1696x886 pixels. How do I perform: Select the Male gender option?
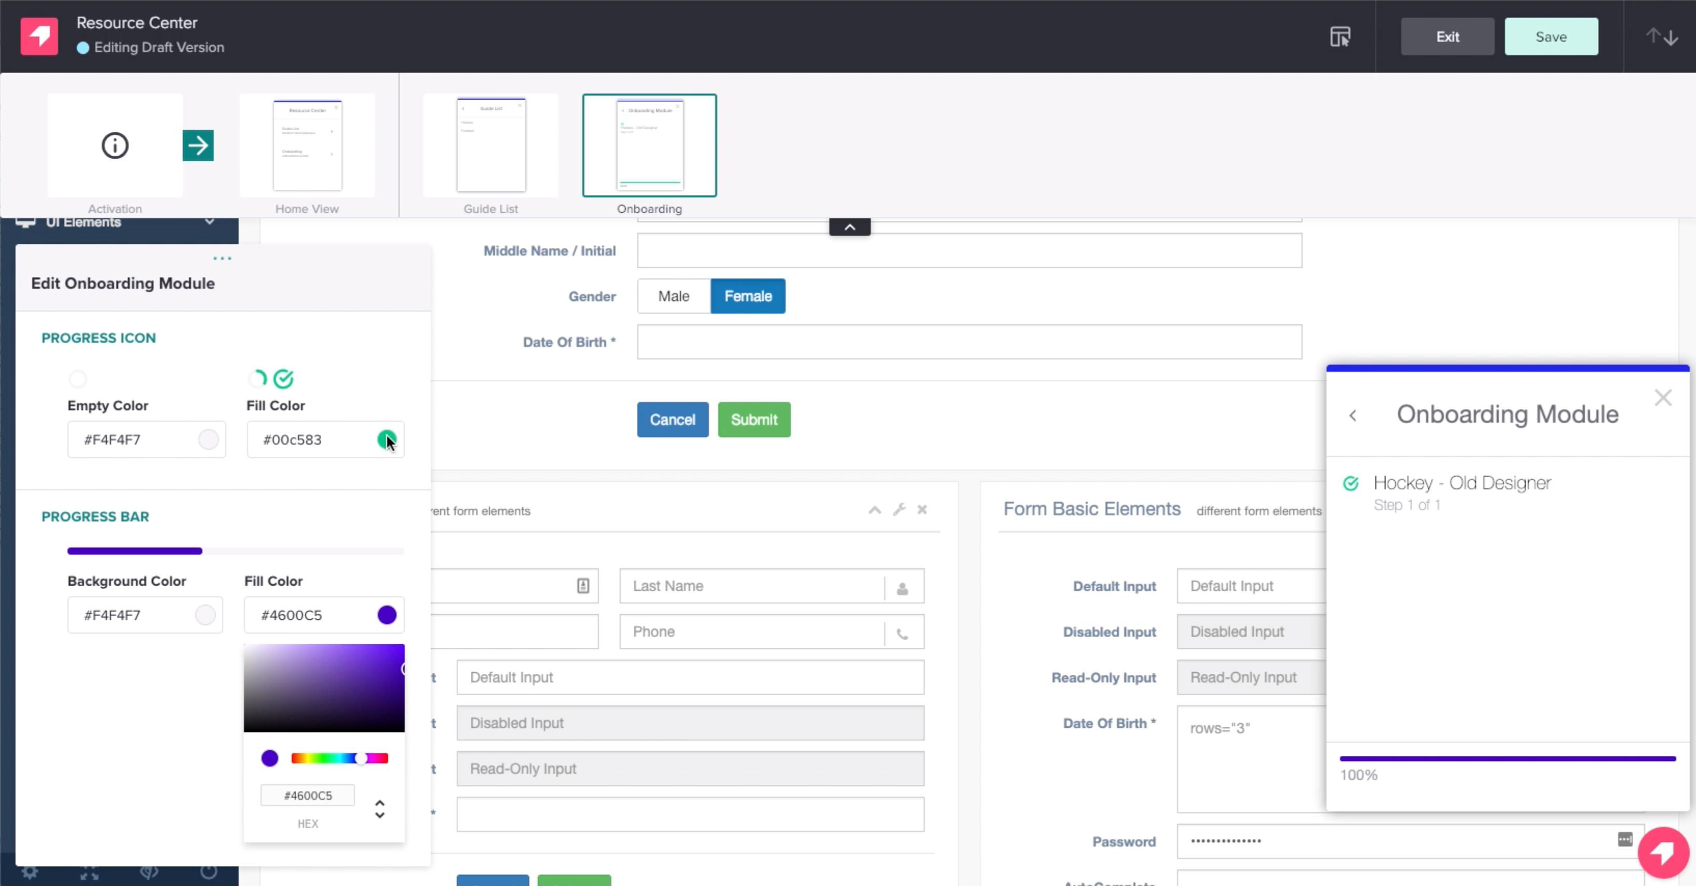click(674, 296)
